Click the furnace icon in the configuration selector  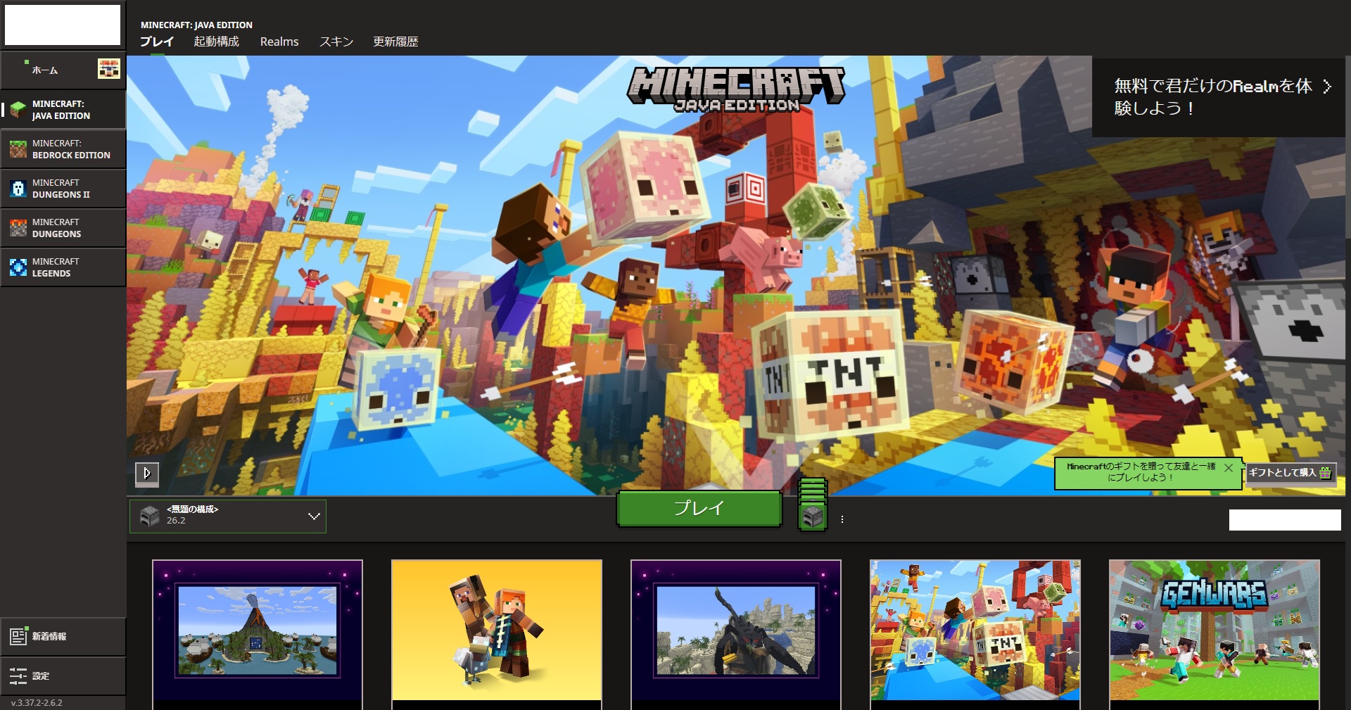click(x=149, y=516)
